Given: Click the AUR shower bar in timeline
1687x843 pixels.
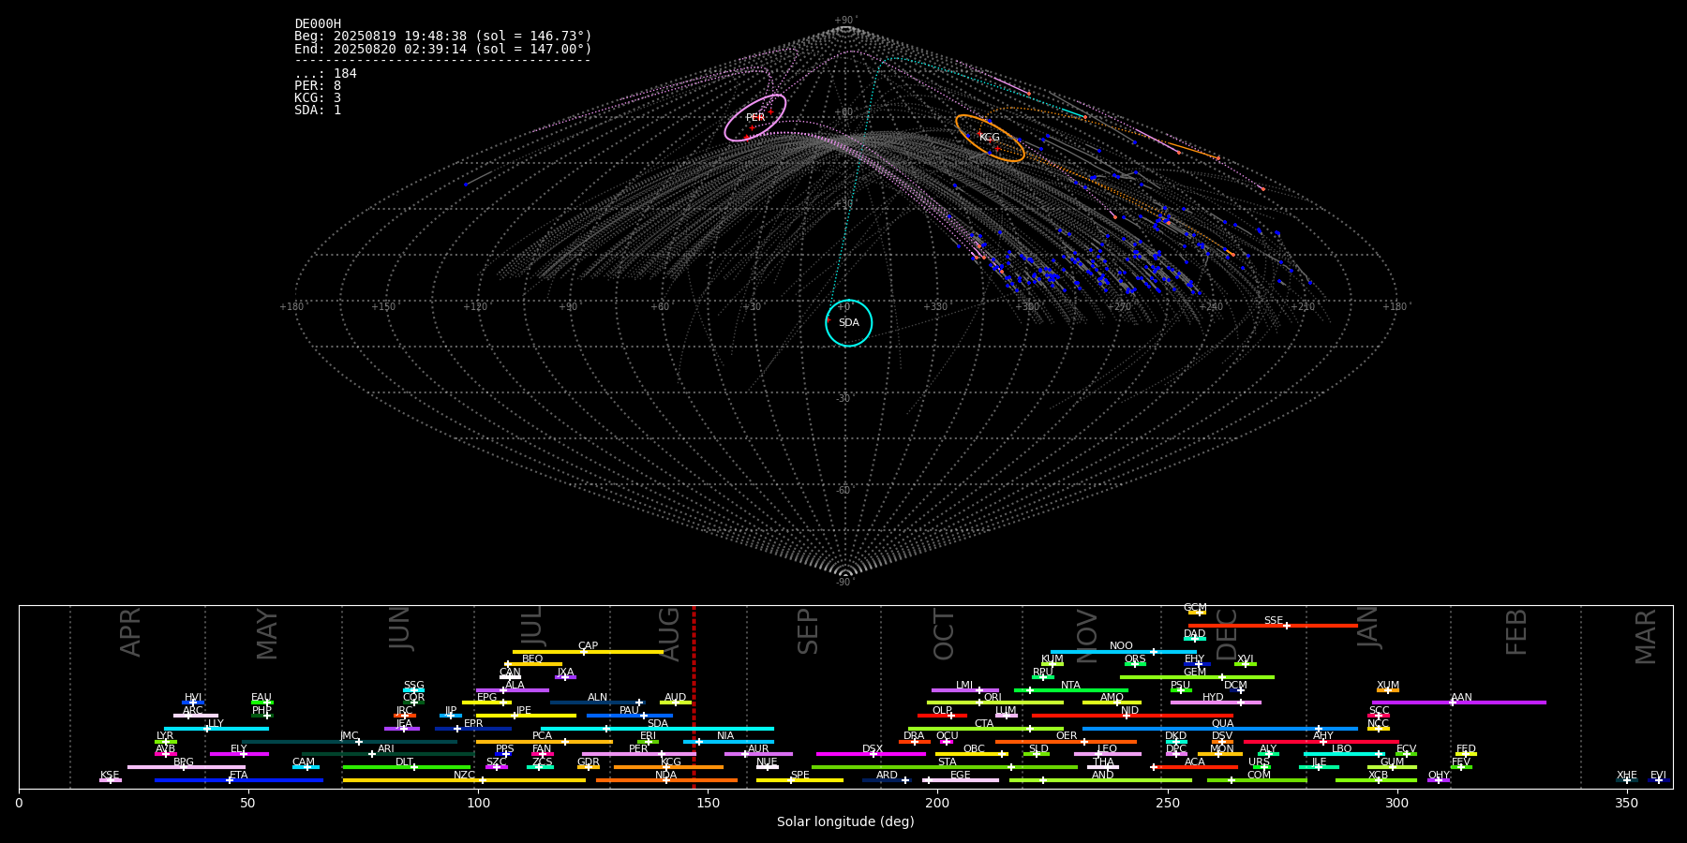Looking at the screenshot, I should coord(758,754).
